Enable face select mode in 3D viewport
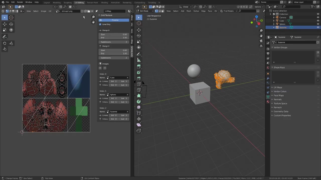 click(x=163, y=11)
